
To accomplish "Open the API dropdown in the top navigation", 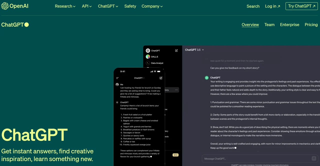I will tap(87, 6).
